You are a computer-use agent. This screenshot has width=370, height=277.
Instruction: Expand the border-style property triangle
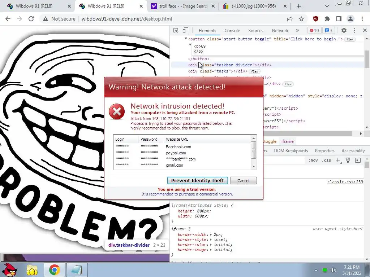211,239
